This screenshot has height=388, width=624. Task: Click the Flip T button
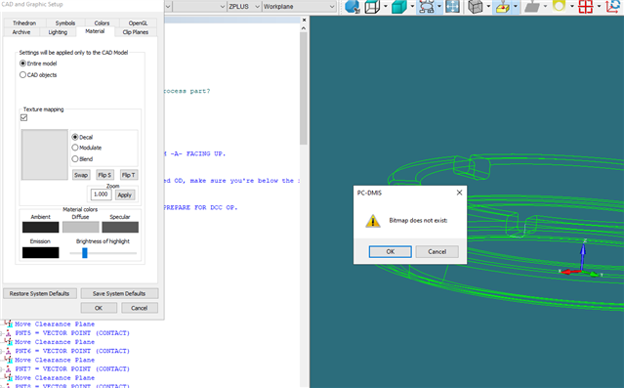(129, 175)
